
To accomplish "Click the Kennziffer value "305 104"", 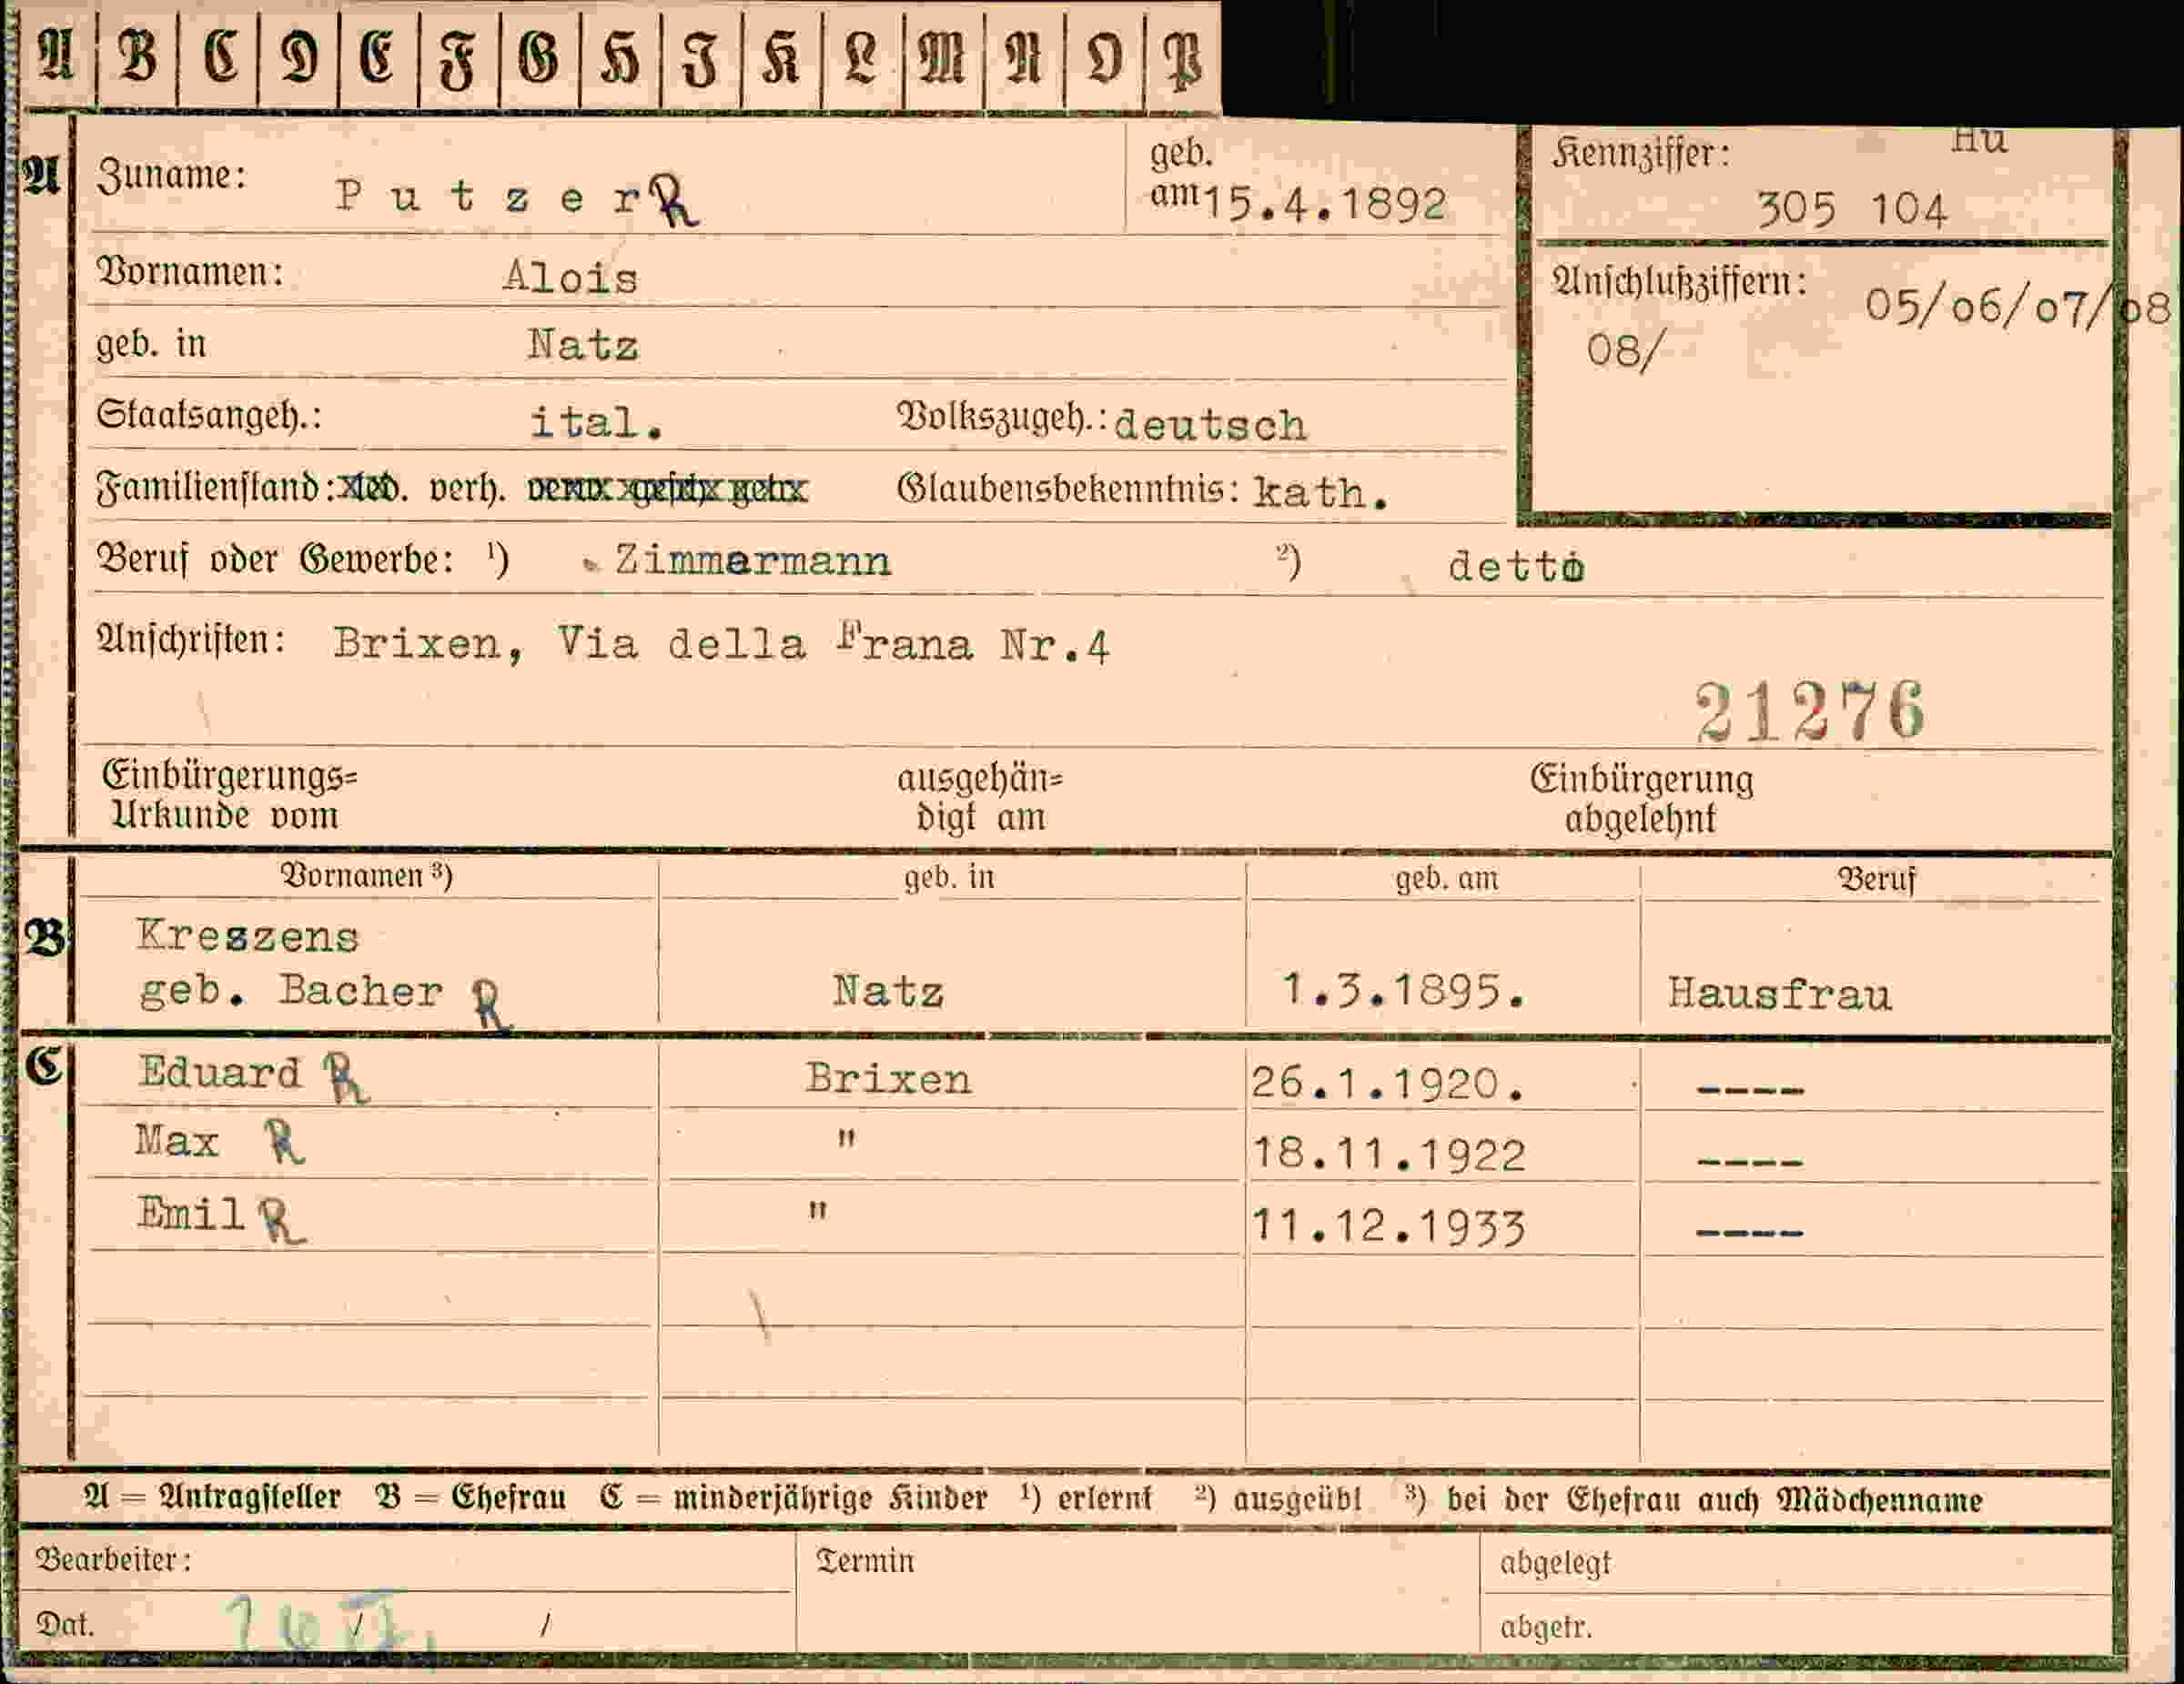I will 1852,209.
